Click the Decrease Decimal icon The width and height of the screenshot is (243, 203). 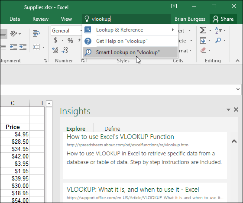click(65, 50)
